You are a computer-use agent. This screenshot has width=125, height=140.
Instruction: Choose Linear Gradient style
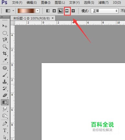pos(48,11)
